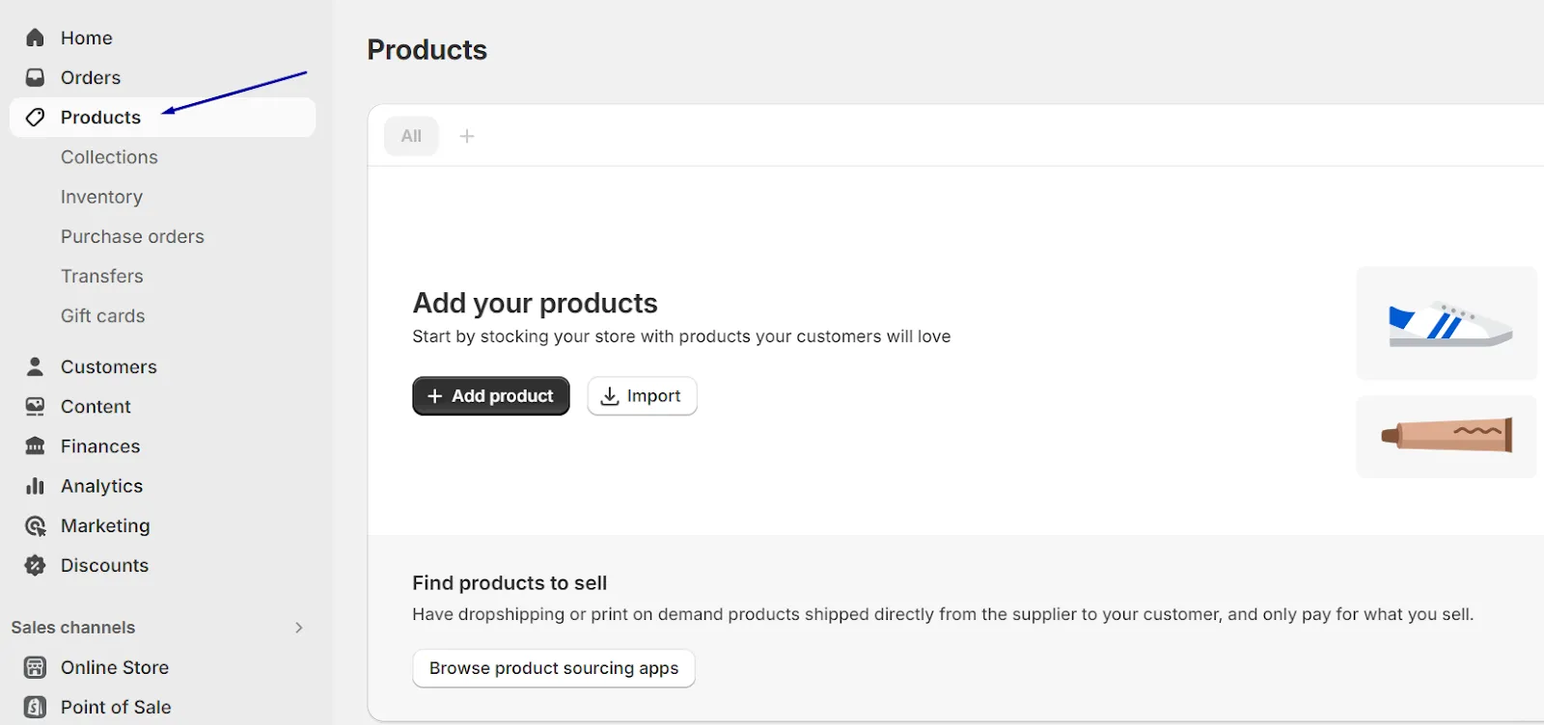
Task: Open Inventory in the sidebar
Action: [101, 197]
